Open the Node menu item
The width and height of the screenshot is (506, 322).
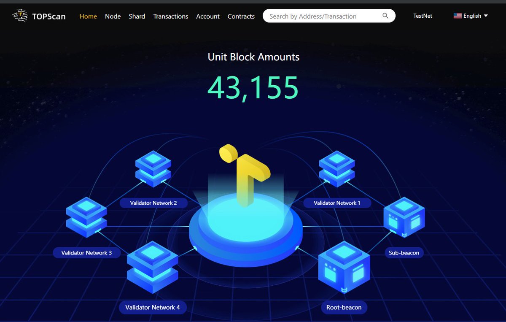point(113,16)
